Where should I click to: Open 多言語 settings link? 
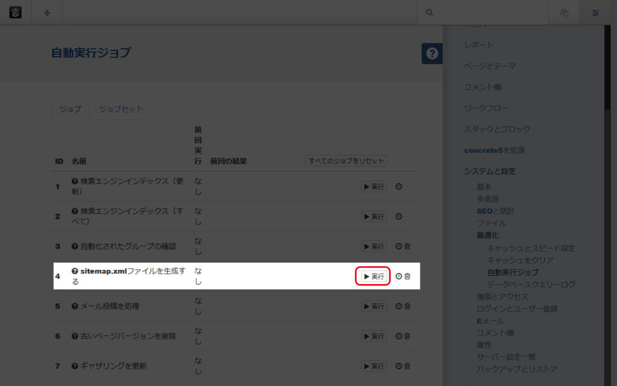[487, 199]
